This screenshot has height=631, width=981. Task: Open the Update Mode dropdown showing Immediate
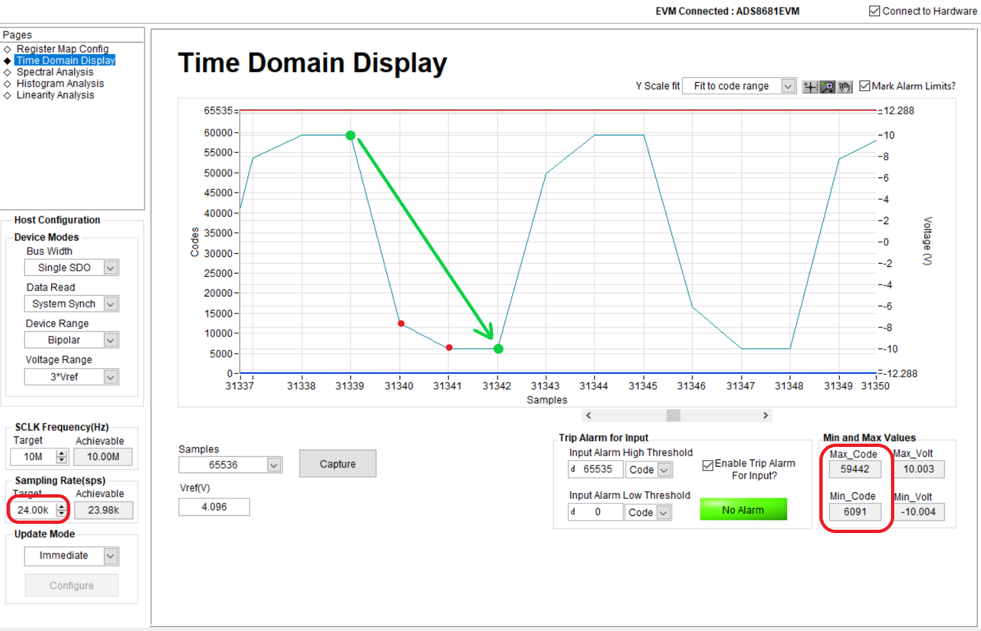click(110, 555)
